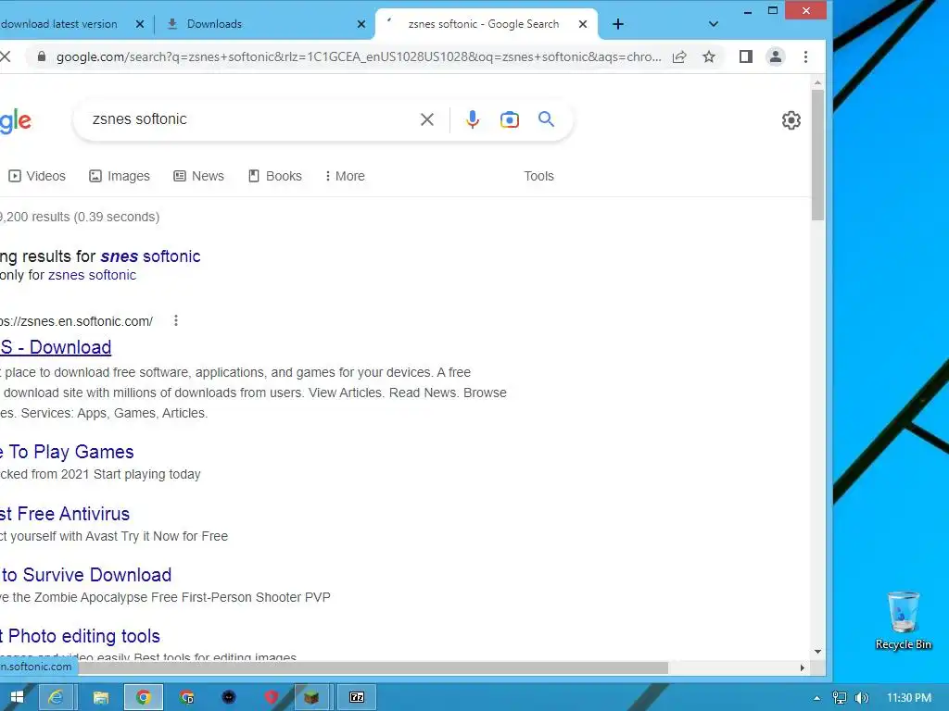This screenshot has width=949, height=711.
Task: Share this page from address bar
Action: pyautogui.click(x=679, y=56)
